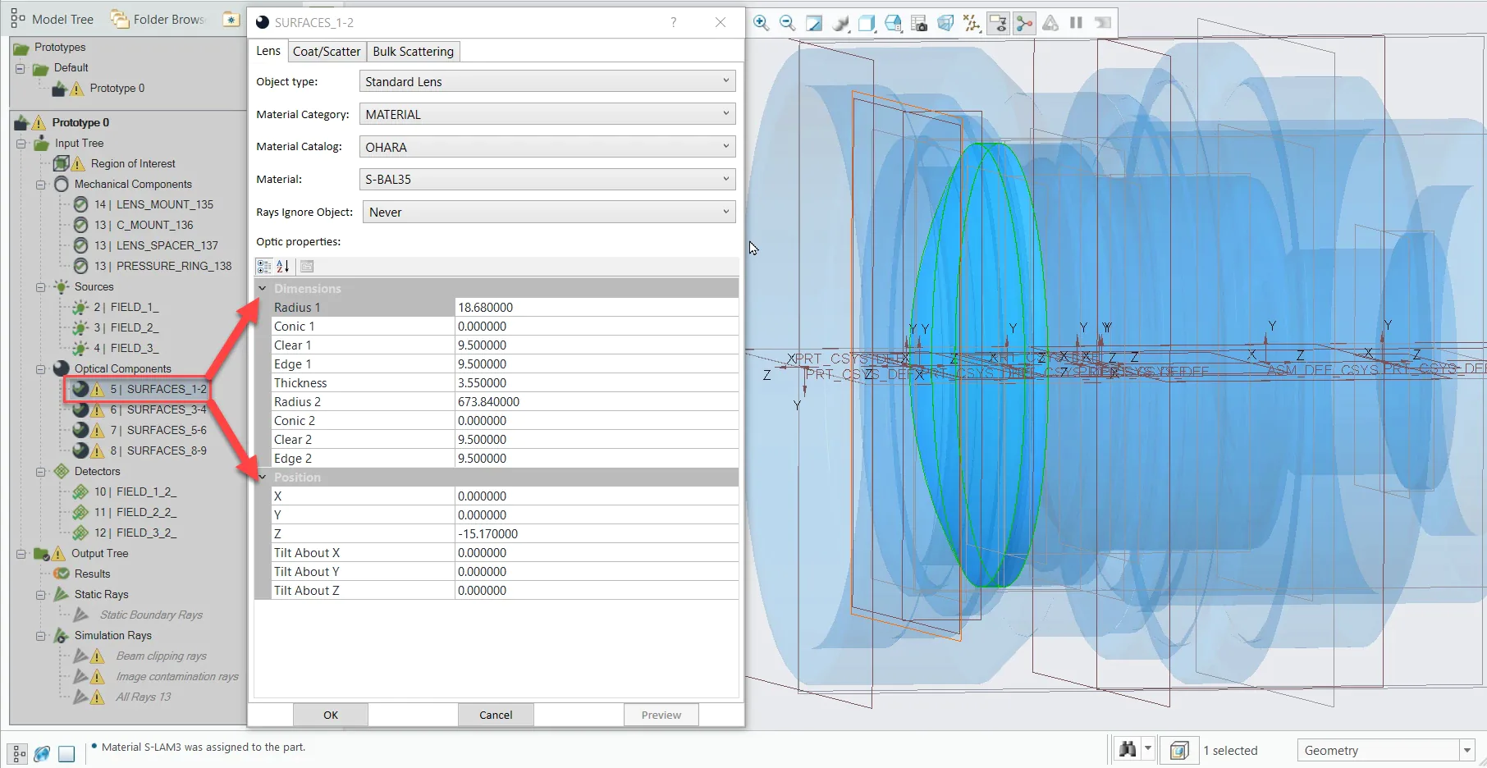Close the SURFACES_1-2 dialog
The width and height of the screenshot is (1487, 768).
coord(721,22)
